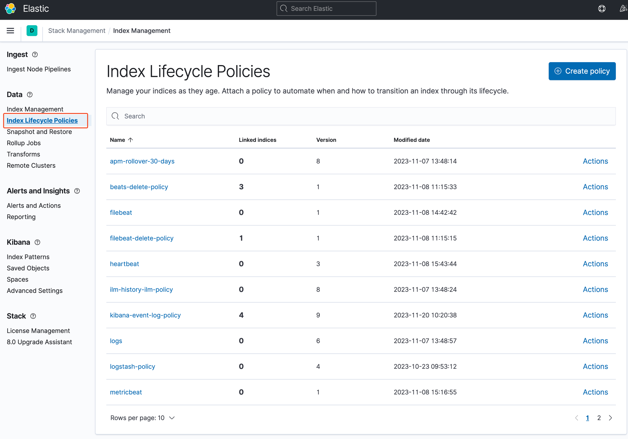
Task: Open Snapshot and Restore in sidebar
Action: click(x=39, y=132)
